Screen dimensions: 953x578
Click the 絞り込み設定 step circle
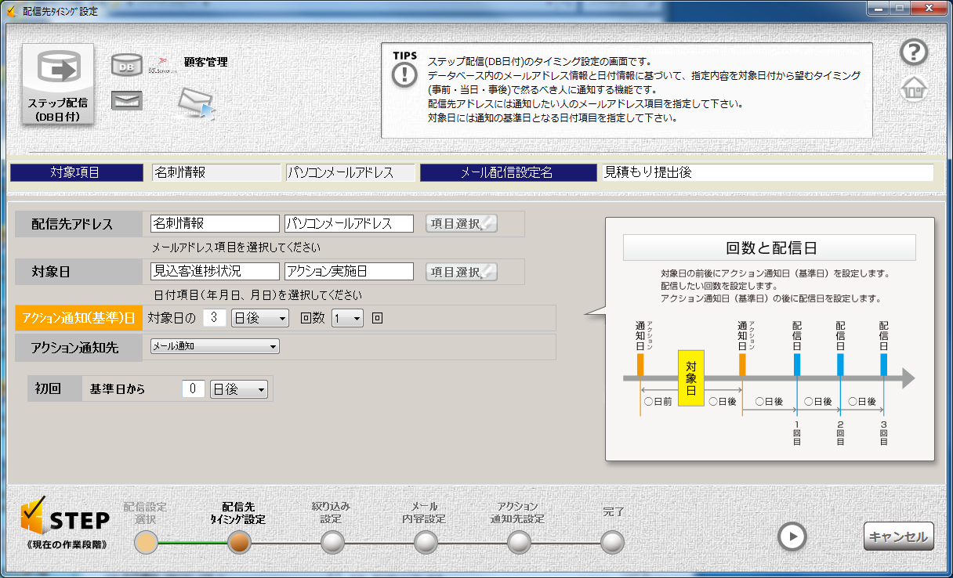pos(332,542)
